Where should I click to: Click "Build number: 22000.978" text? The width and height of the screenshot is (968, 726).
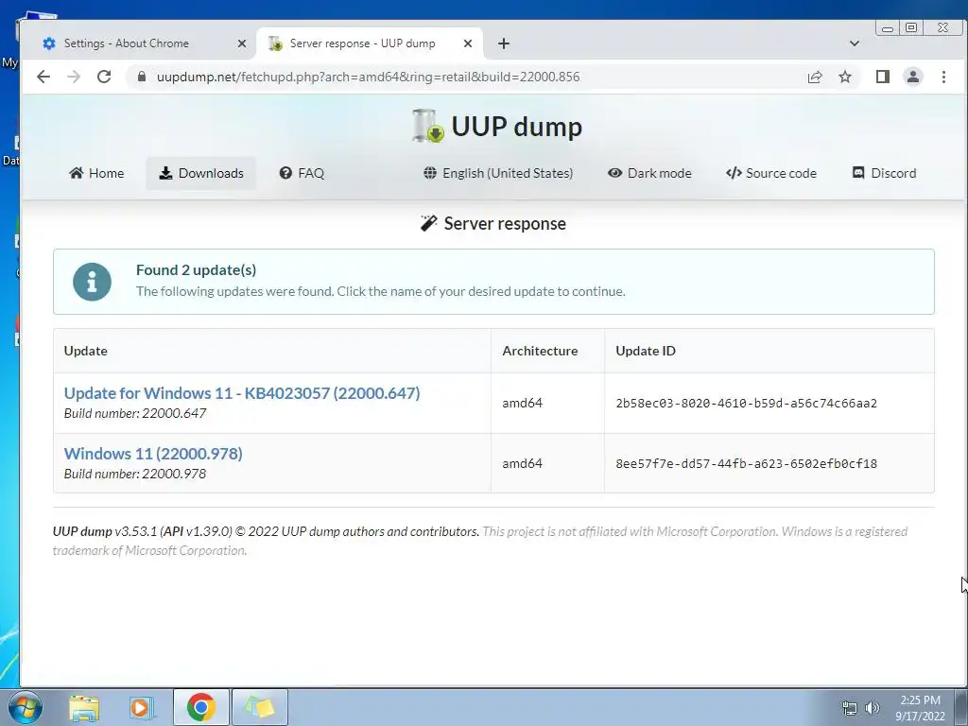135,474
